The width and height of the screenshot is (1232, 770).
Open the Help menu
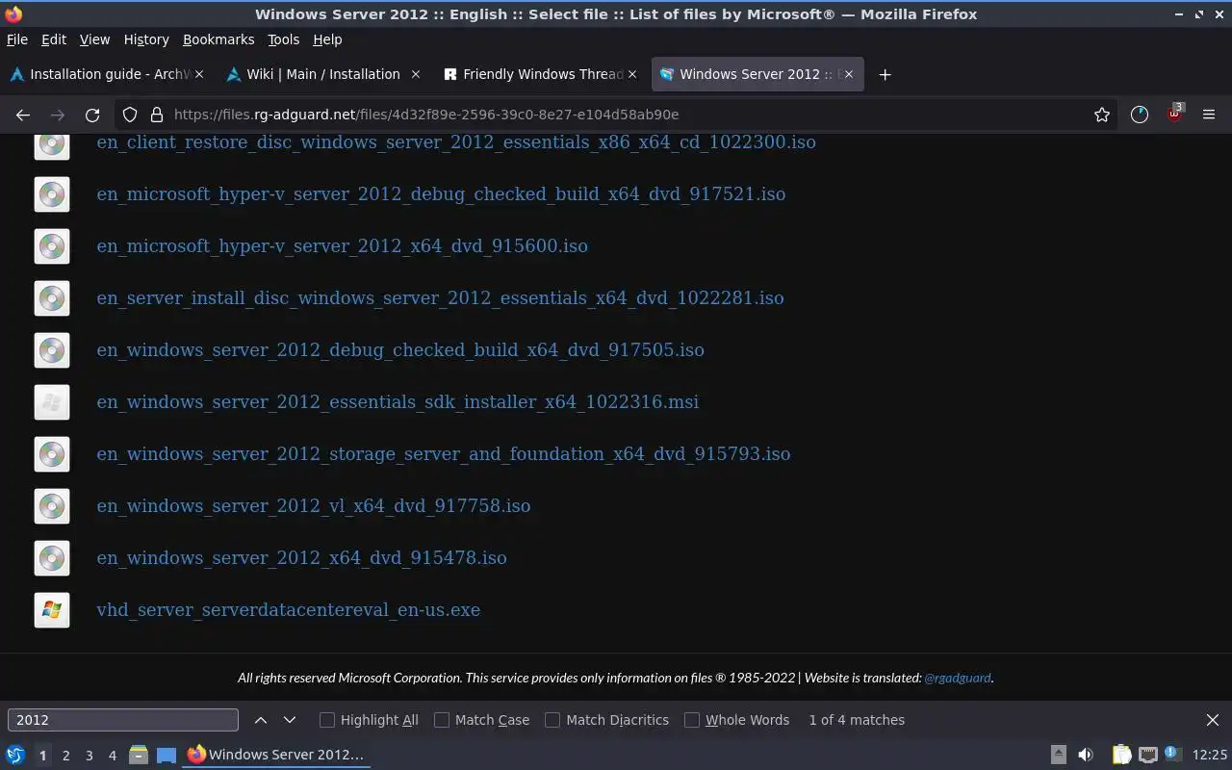327,39
